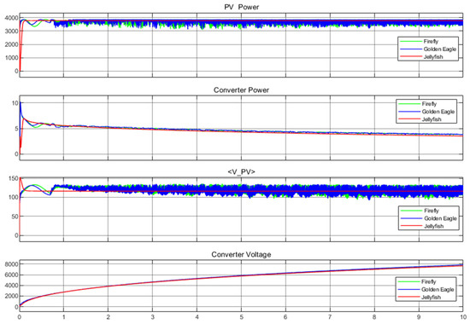Image resolution: width=470 pixels, height=324 pixels.
Task: Click the 1000 y-axis label on PV Power
Action: coord(11,58)
